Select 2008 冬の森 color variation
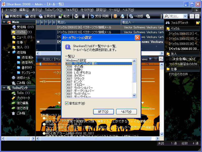 (99, 67)
